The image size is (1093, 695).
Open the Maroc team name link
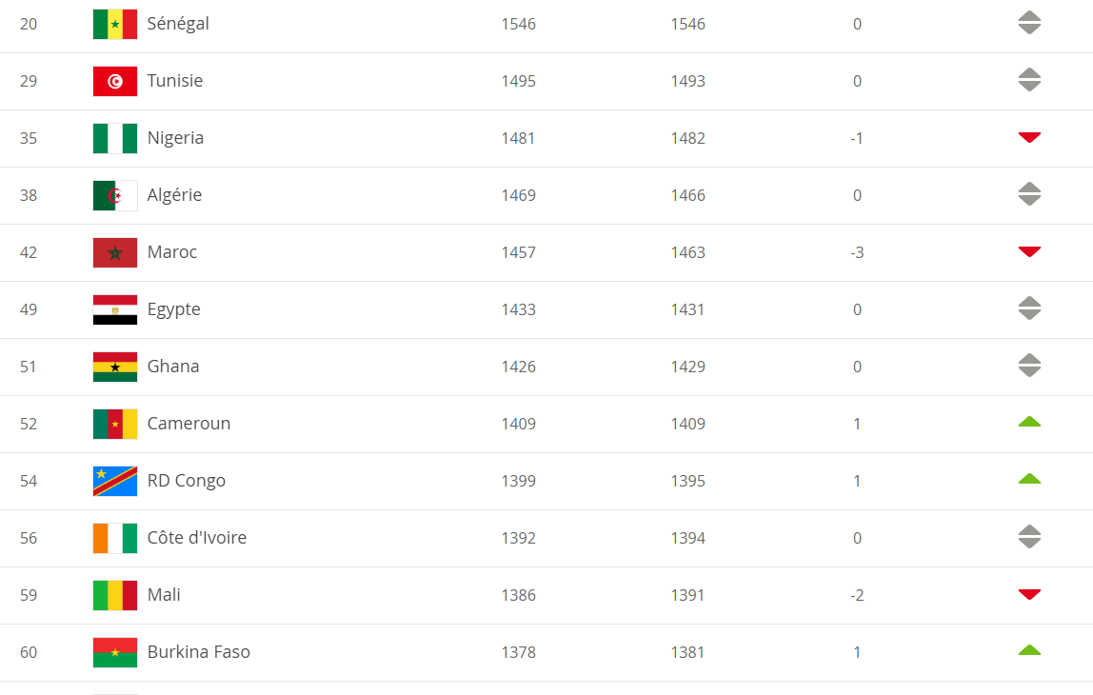click(x=172, y=252)
